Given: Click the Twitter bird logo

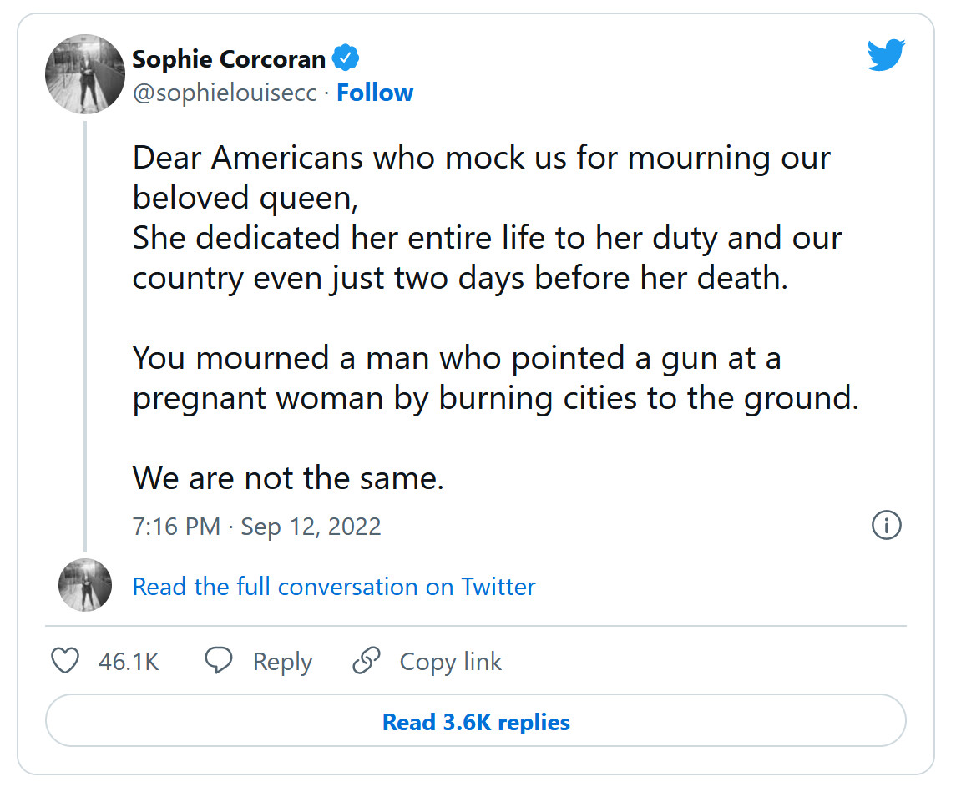Looking at the screenshot, I should (886, 56).
